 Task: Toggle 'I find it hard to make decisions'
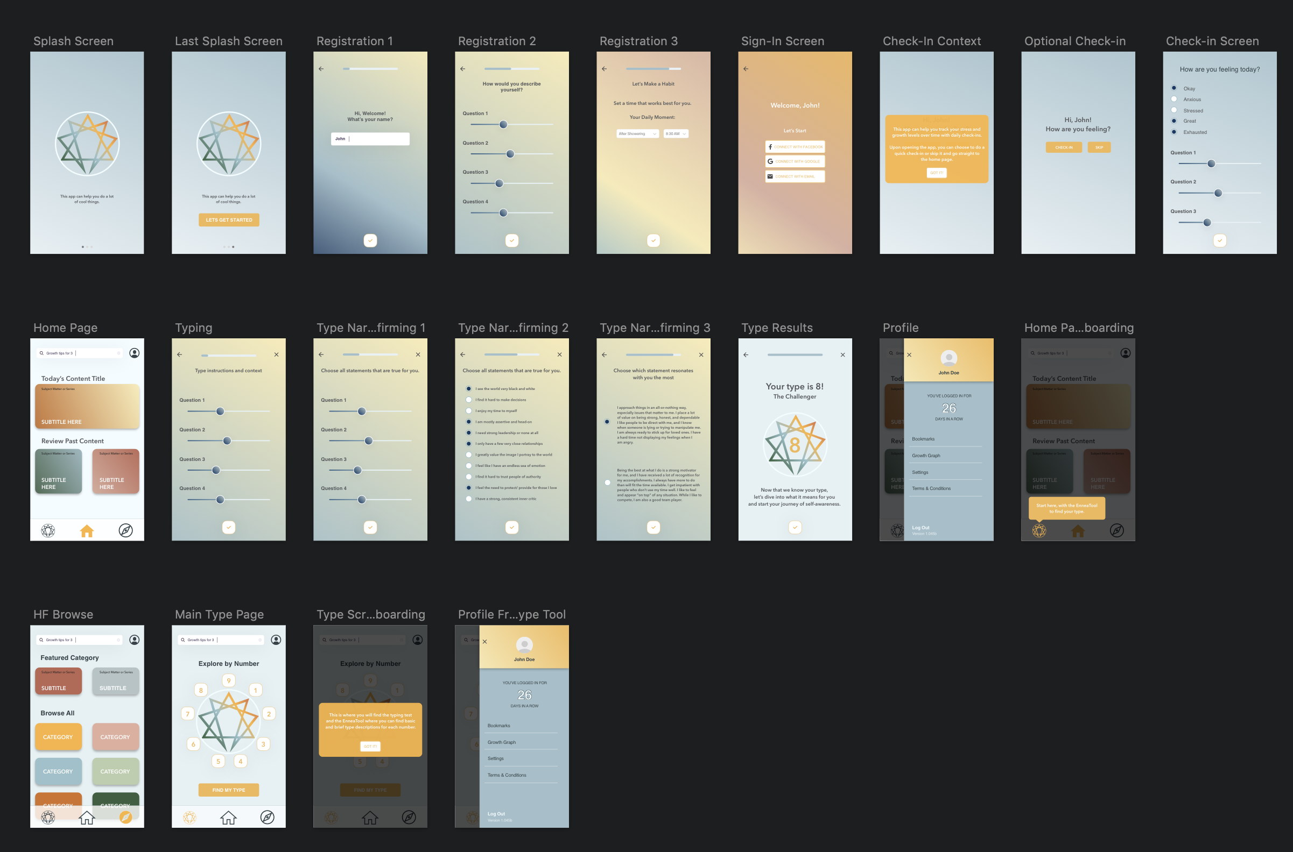pyautogui.click(x=469, y=400)
